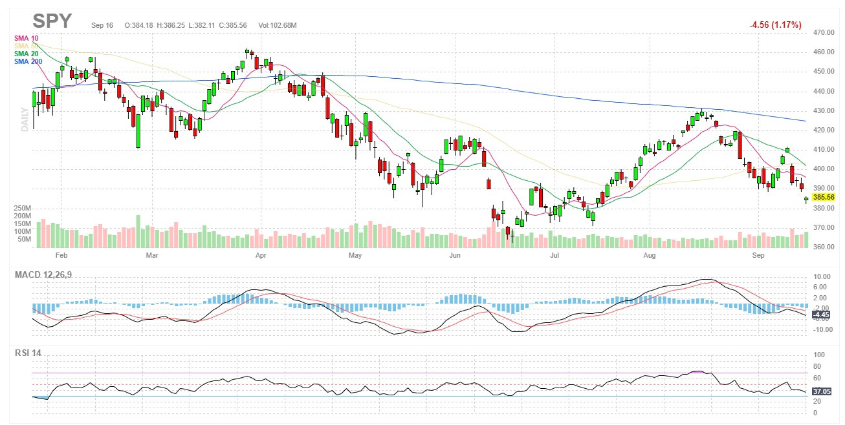Click the RSI axis label 20
Image resolution: width=845 pixels, height=425 pixels.
click(816, 401)
